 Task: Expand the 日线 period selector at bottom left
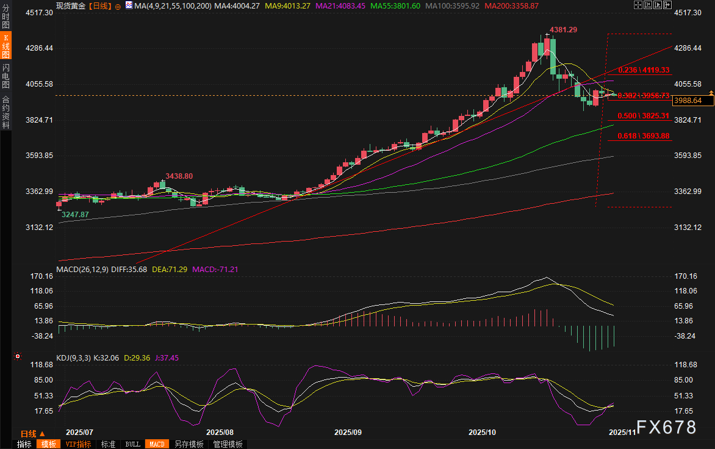(x=32, y=433)
